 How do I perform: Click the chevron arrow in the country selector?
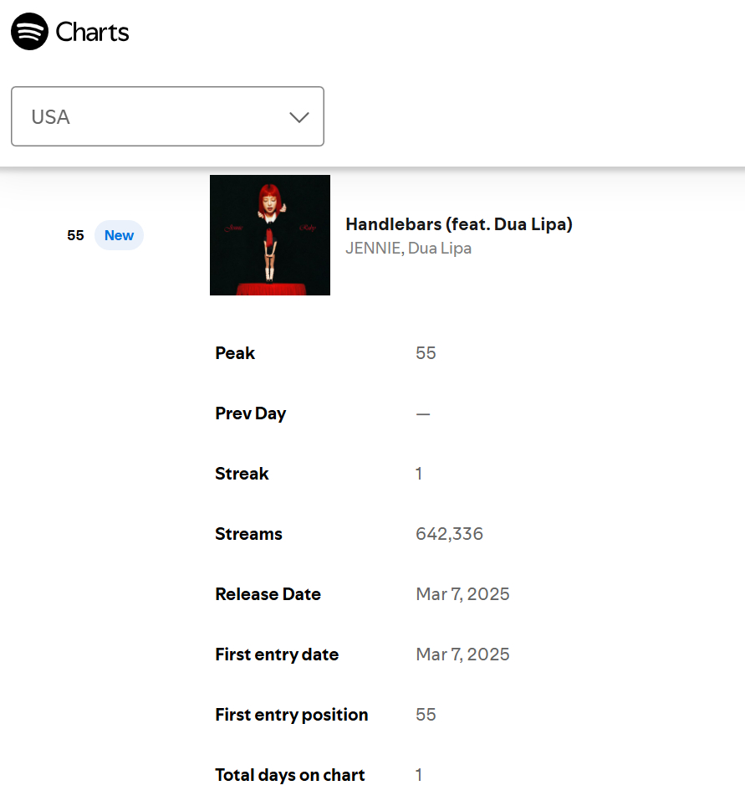click(x=299, y=117)
